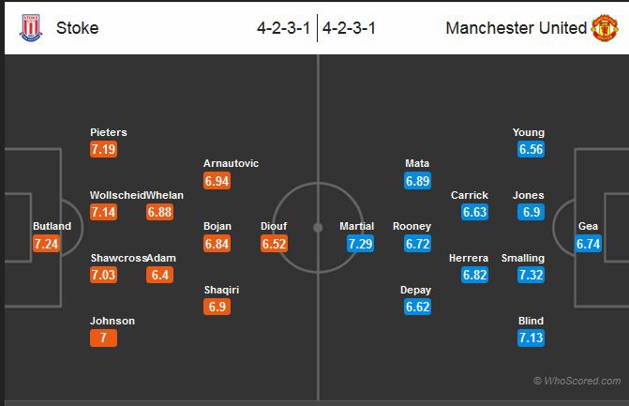
Task: Click the WhoScored.com watermark link
Action: [577, 381]
